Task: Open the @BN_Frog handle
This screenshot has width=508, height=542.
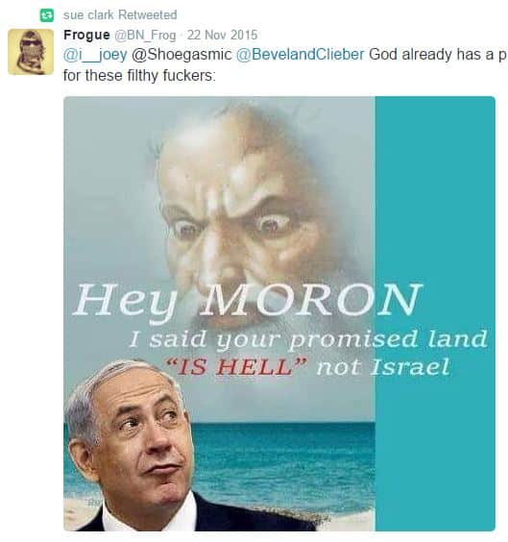Action: click(145, 35)
